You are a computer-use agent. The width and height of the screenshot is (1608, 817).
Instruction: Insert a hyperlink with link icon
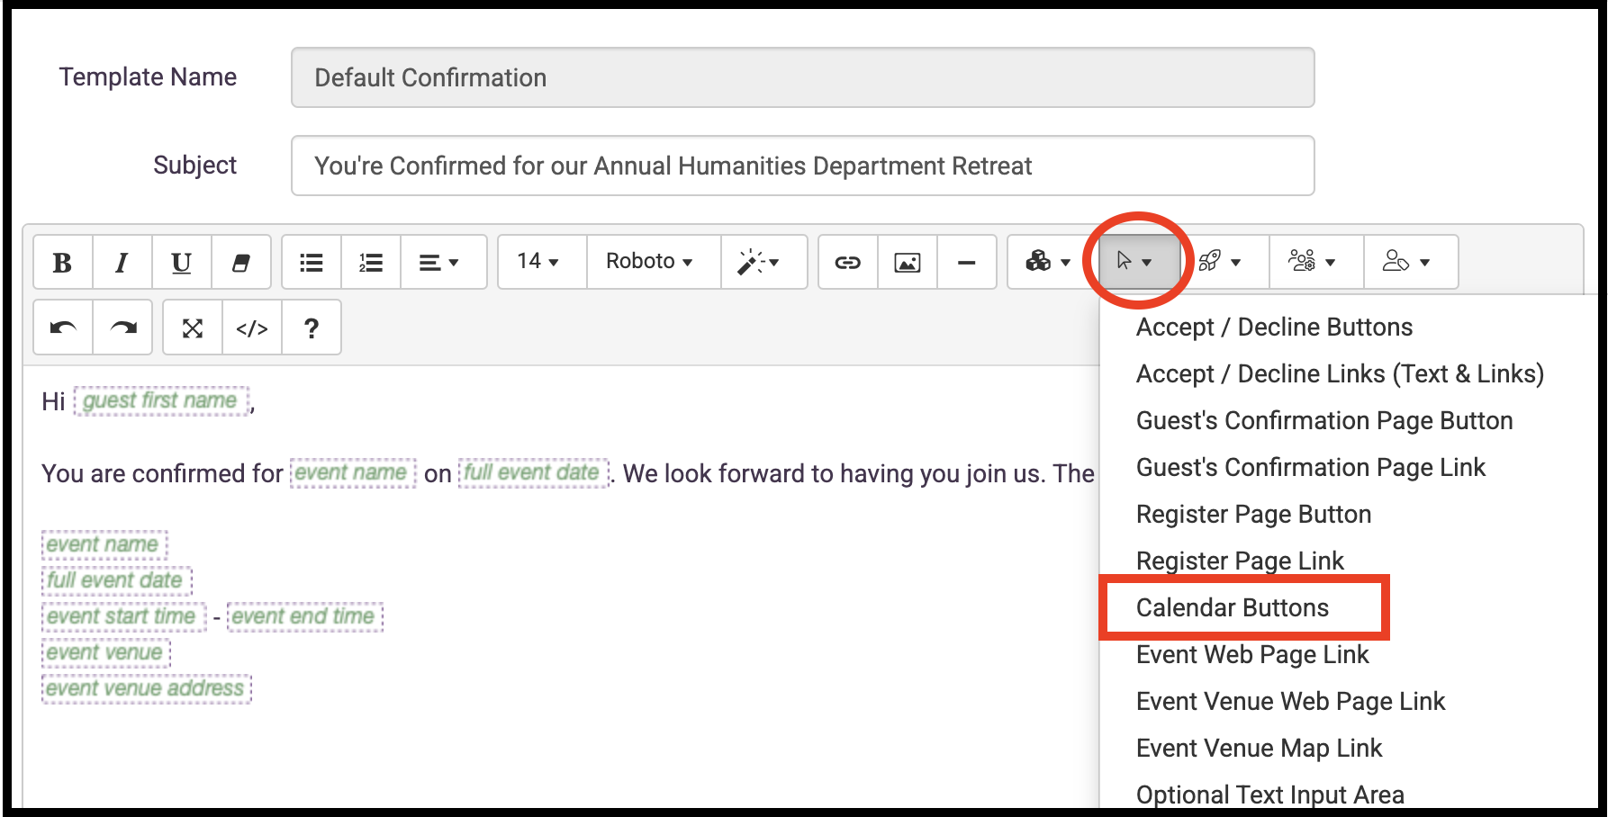click(847, 263)
